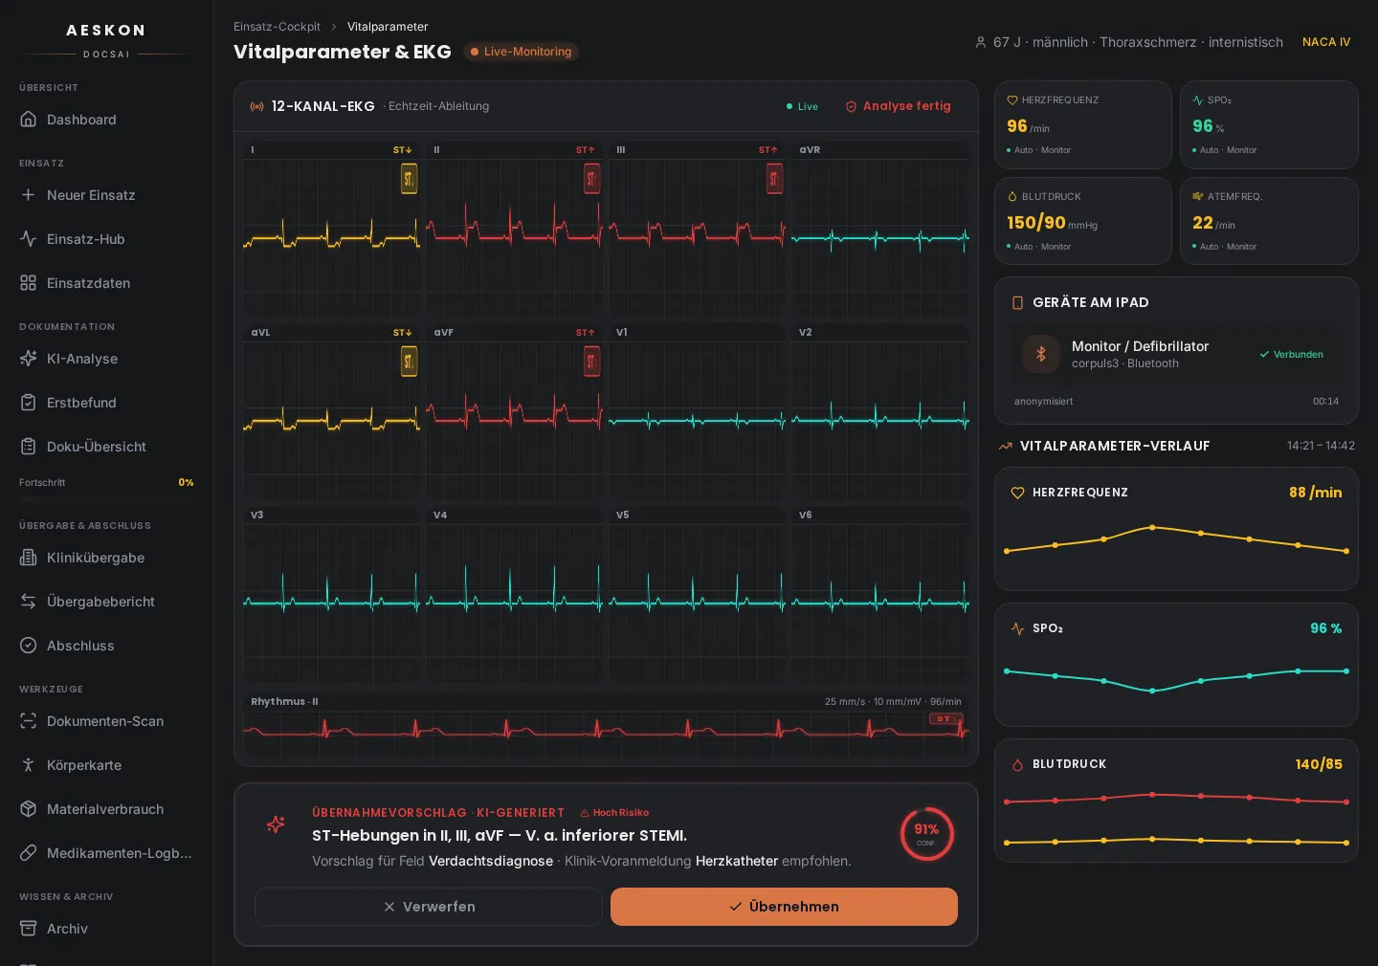1378x966 pixels.
Task: Click the breadcrumb chevron after Einsatz-Cockpit
Action: [334, 27]
